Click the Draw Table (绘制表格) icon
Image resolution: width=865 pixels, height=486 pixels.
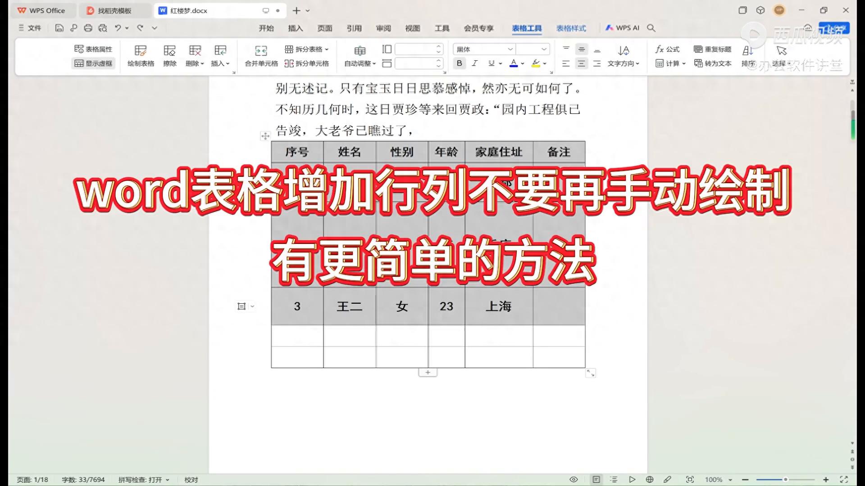(141, 51)
